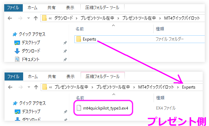Select MT4クイックパイロット breadcrumb in upper address bar

(x=182, y=18)
